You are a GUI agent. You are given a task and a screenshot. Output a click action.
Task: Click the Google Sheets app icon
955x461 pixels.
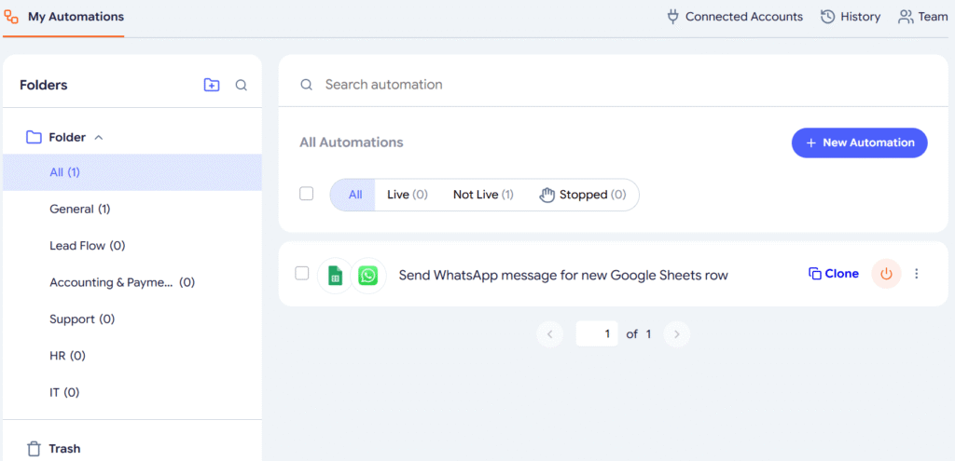click(335, 276)
